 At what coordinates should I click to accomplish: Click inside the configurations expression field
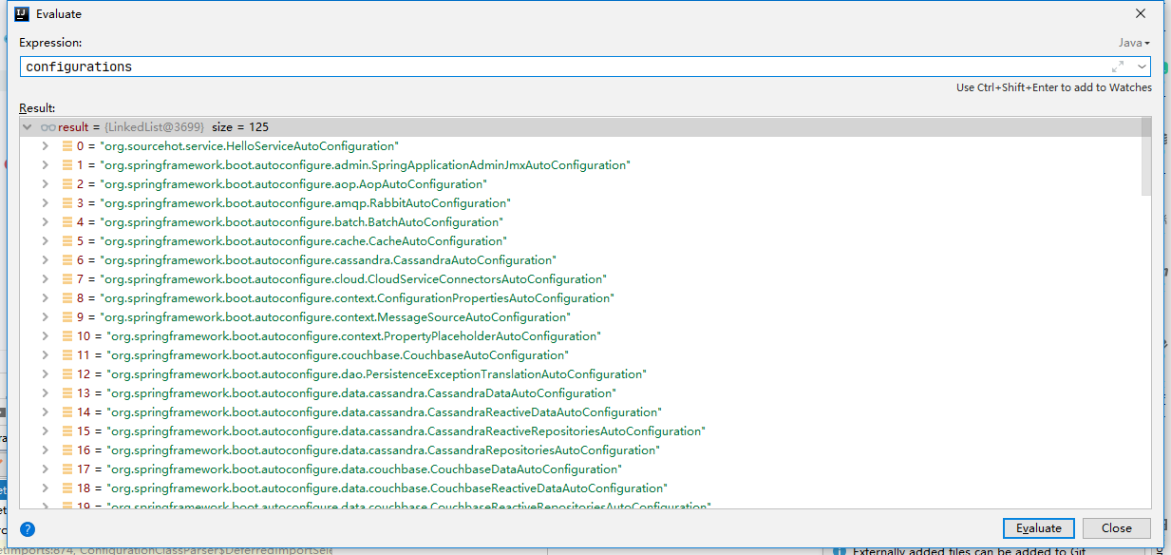click(x=560, y=67)
